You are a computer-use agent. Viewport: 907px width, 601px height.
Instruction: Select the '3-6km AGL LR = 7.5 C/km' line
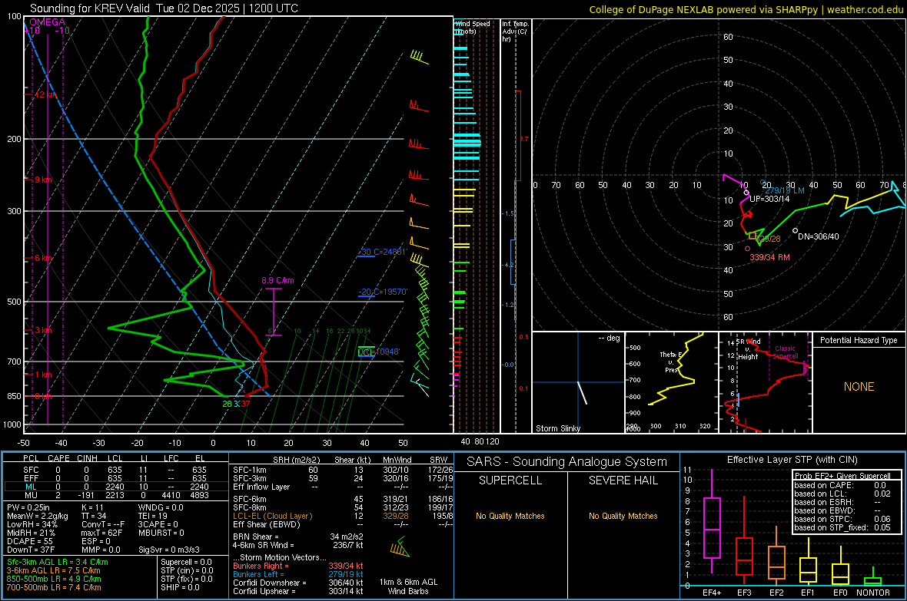point(53,570)
